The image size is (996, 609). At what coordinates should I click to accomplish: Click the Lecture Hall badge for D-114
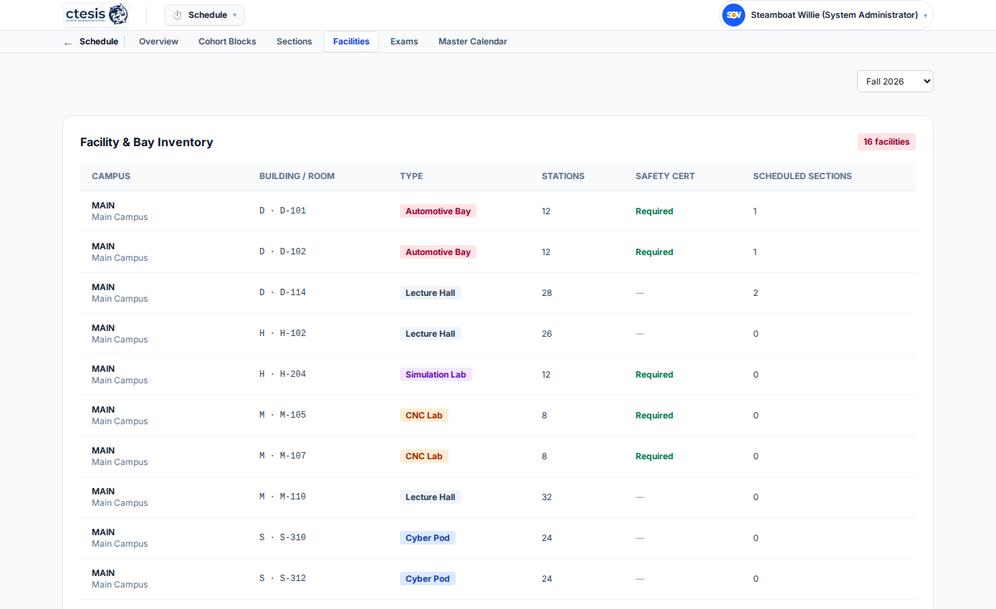click(430, 293)
